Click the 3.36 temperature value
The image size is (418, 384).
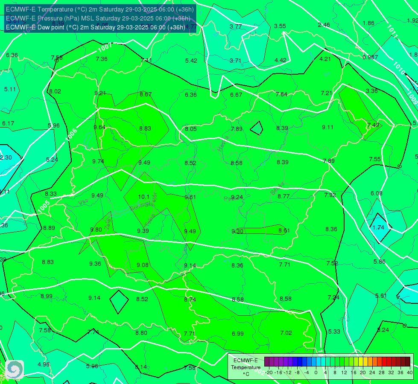coord(371,91)
